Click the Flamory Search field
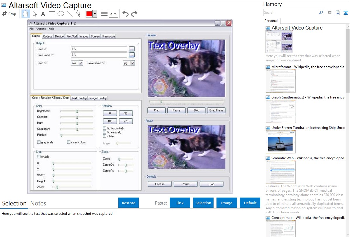 point(291,13)
